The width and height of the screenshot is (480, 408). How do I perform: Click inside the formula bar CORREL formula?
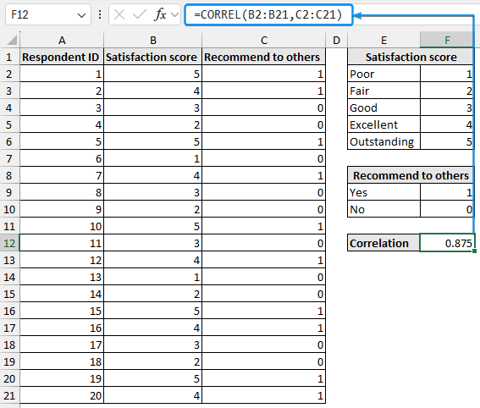268,14
